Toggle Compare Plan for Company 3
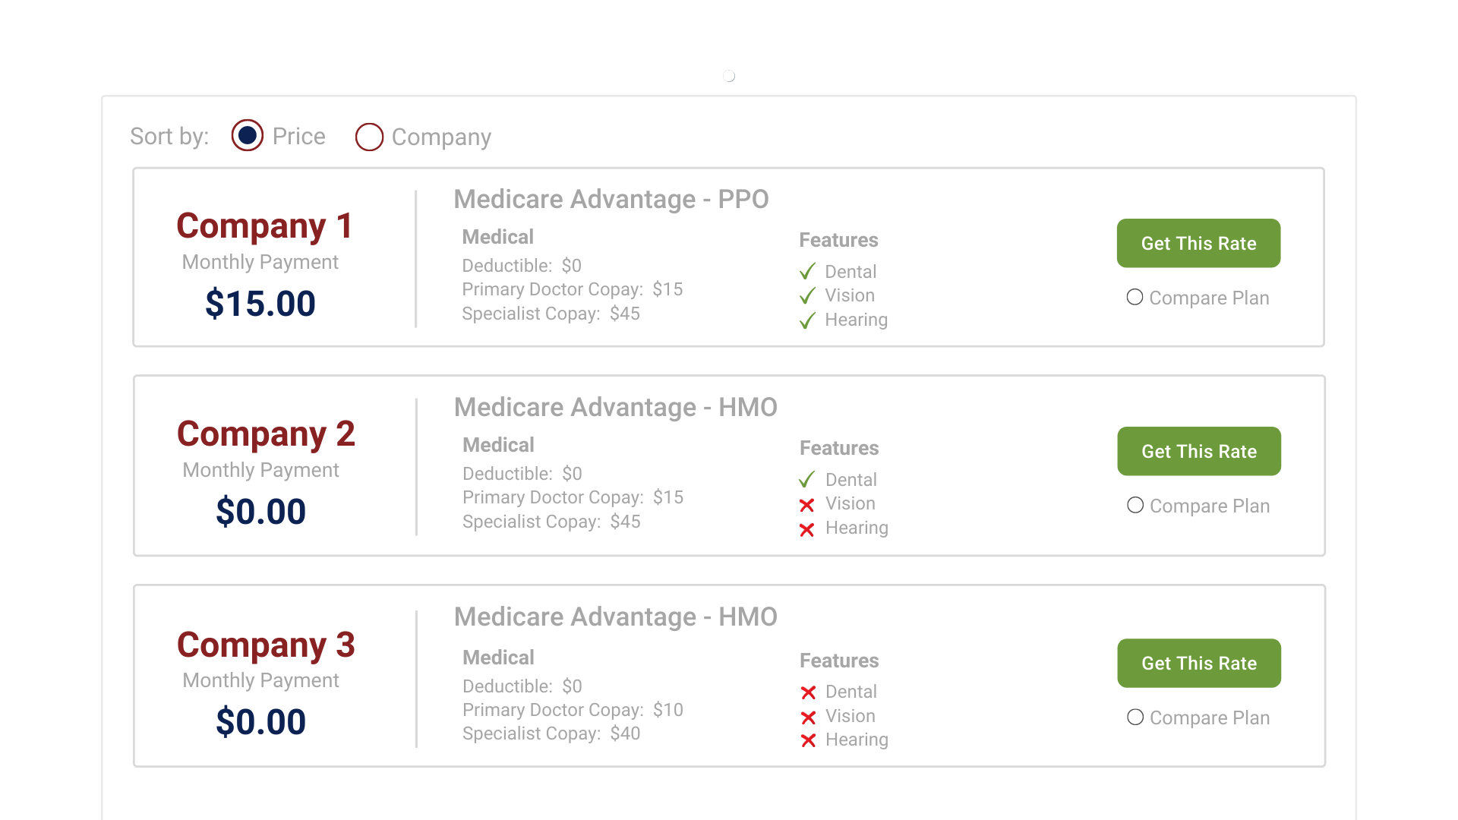1458x820 pixels. pos(1135,717)
